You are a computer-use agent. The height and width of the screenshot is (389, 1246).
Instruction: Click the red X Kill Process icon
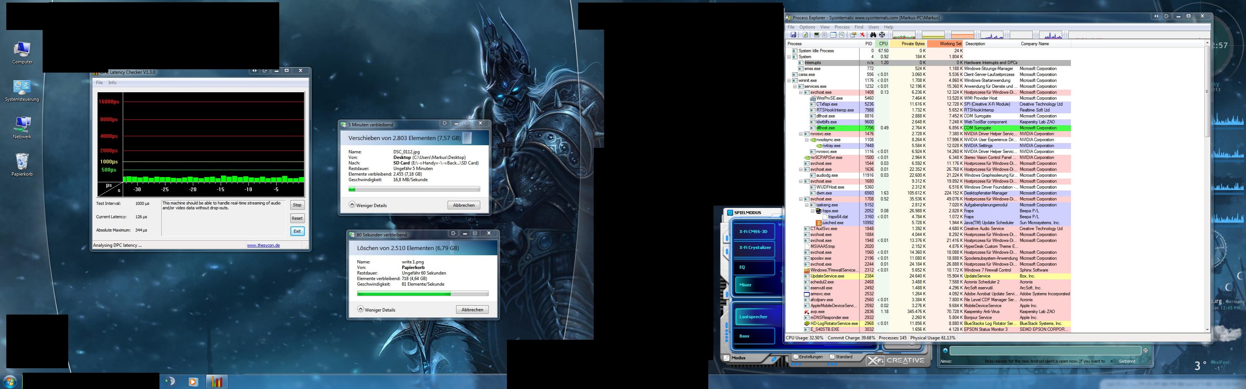click(862, 35)
